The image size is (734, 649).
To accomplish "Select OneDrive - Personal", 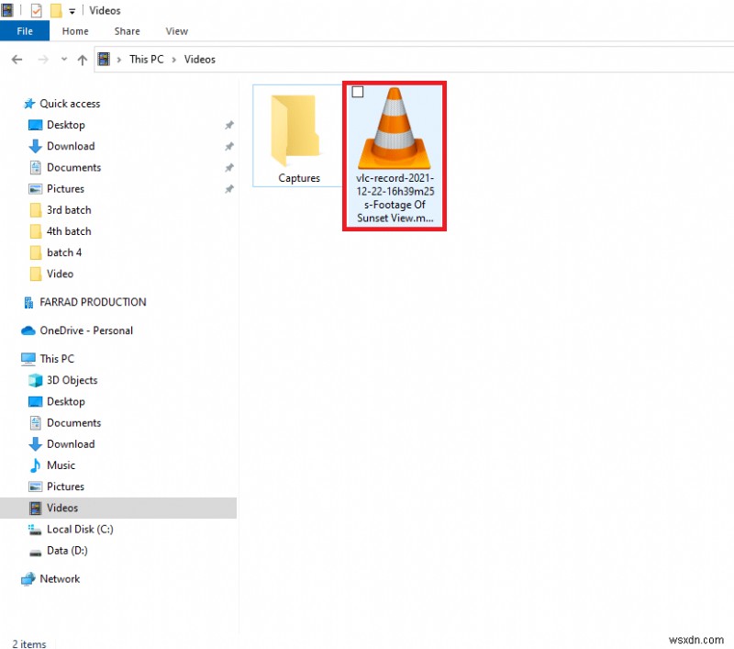I will coord(86,330).
